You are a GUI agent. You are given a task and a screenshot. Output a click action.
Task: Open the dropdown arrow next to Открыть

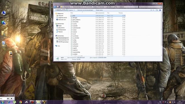[74, 10]
